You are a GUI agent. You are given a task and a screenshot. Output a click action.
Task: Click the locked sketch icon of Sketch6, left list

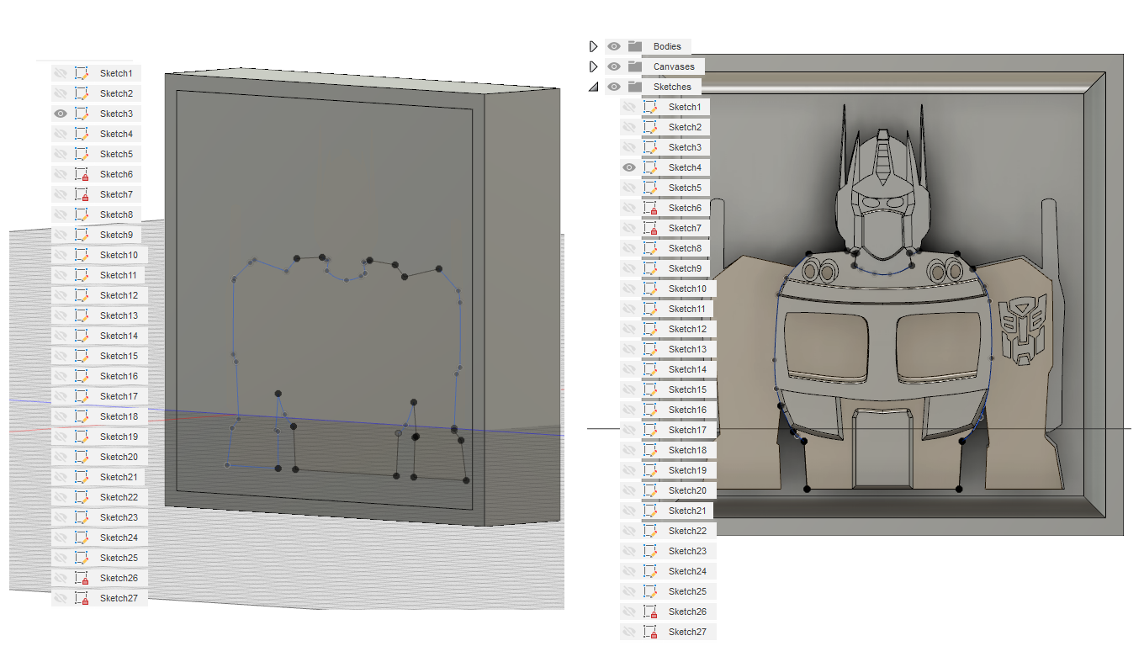point(82,174)
